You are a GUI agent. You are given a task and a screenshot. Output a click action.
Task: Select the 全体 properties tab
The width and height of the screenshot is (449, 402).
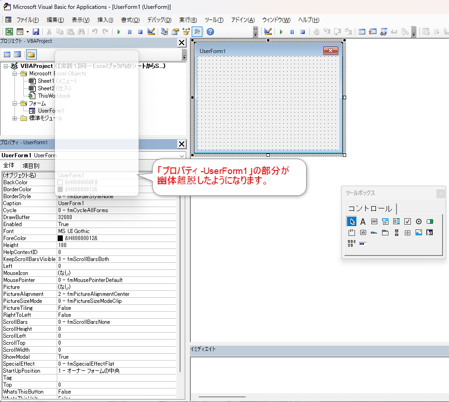click(8, 165)
